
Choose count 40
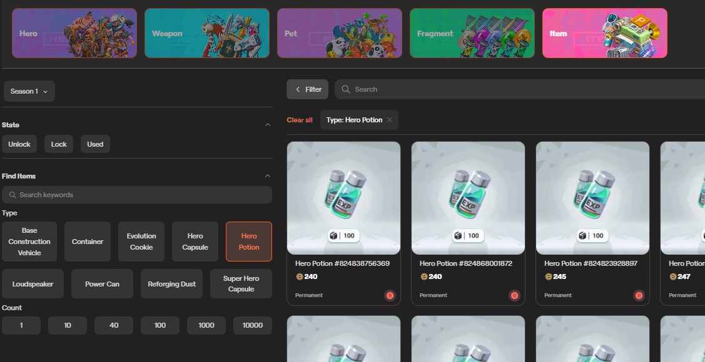click(114, 325)
